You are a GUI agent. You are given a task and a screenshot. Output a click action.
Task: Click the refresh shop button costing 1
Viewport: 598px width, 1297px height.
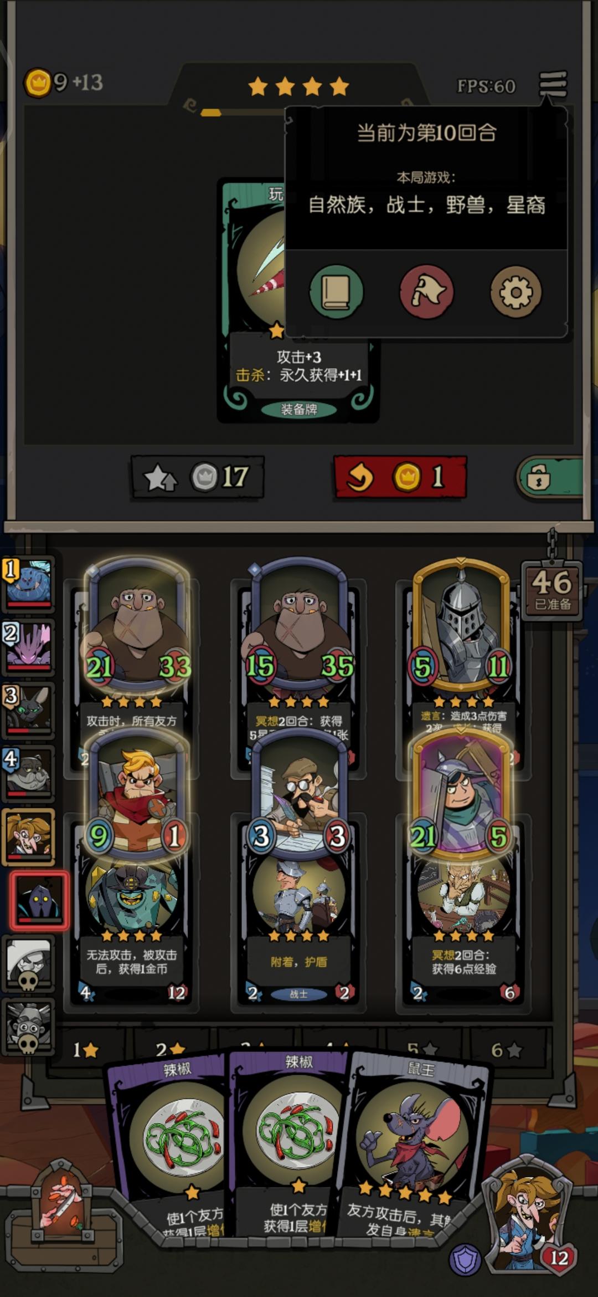tap(400, 477)
